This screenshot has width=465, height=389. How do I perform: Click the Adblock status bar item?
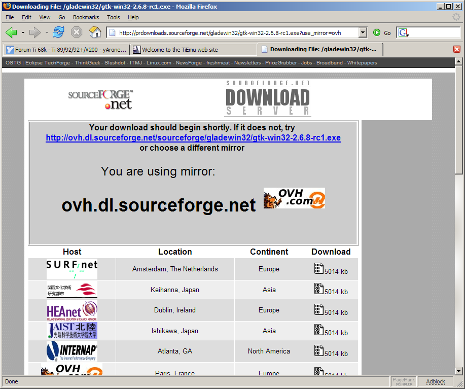coord(436,381)
